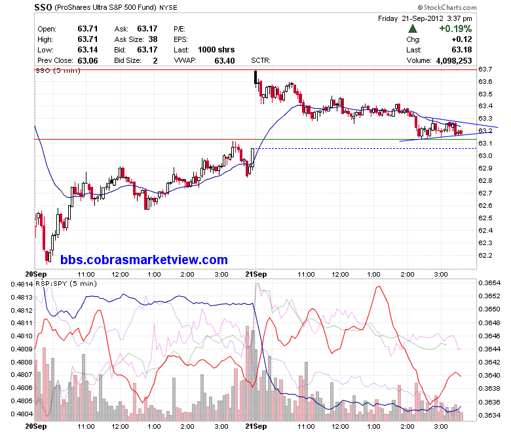The image size is (511, 432).
Task: Click the Friday 21-Sep-2012 3:37 pm timestamp
Action: coord(425,18)
